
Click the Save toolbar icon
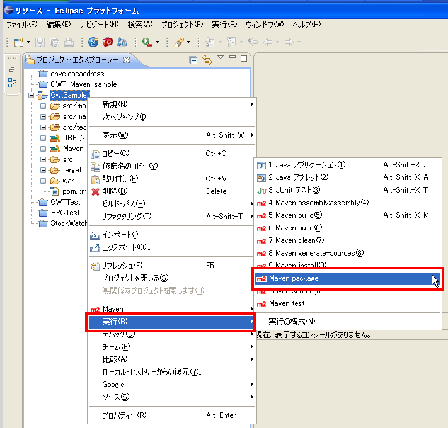click(40, 42)
